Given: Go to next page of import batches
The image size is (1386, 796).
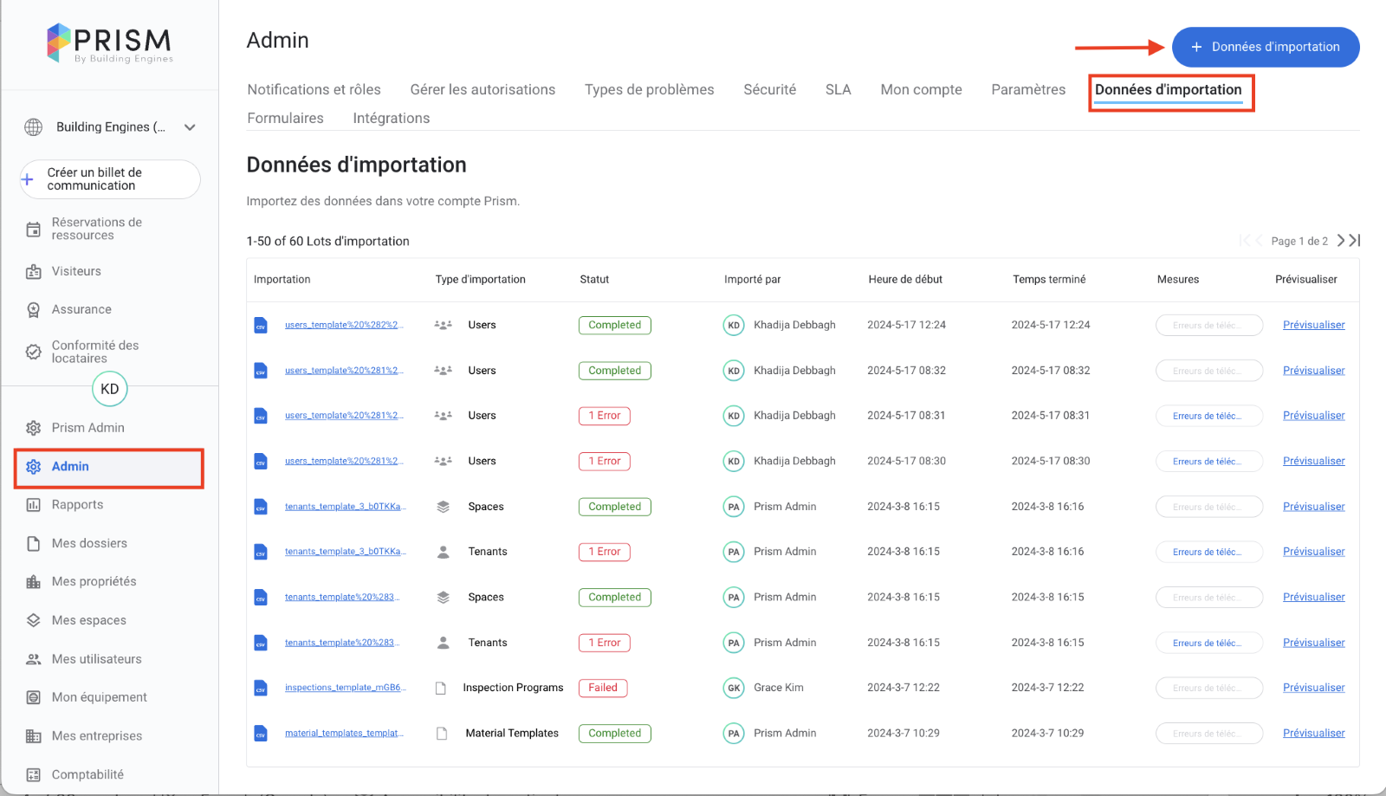Looking at the screenshot, I should (1341, 241).
